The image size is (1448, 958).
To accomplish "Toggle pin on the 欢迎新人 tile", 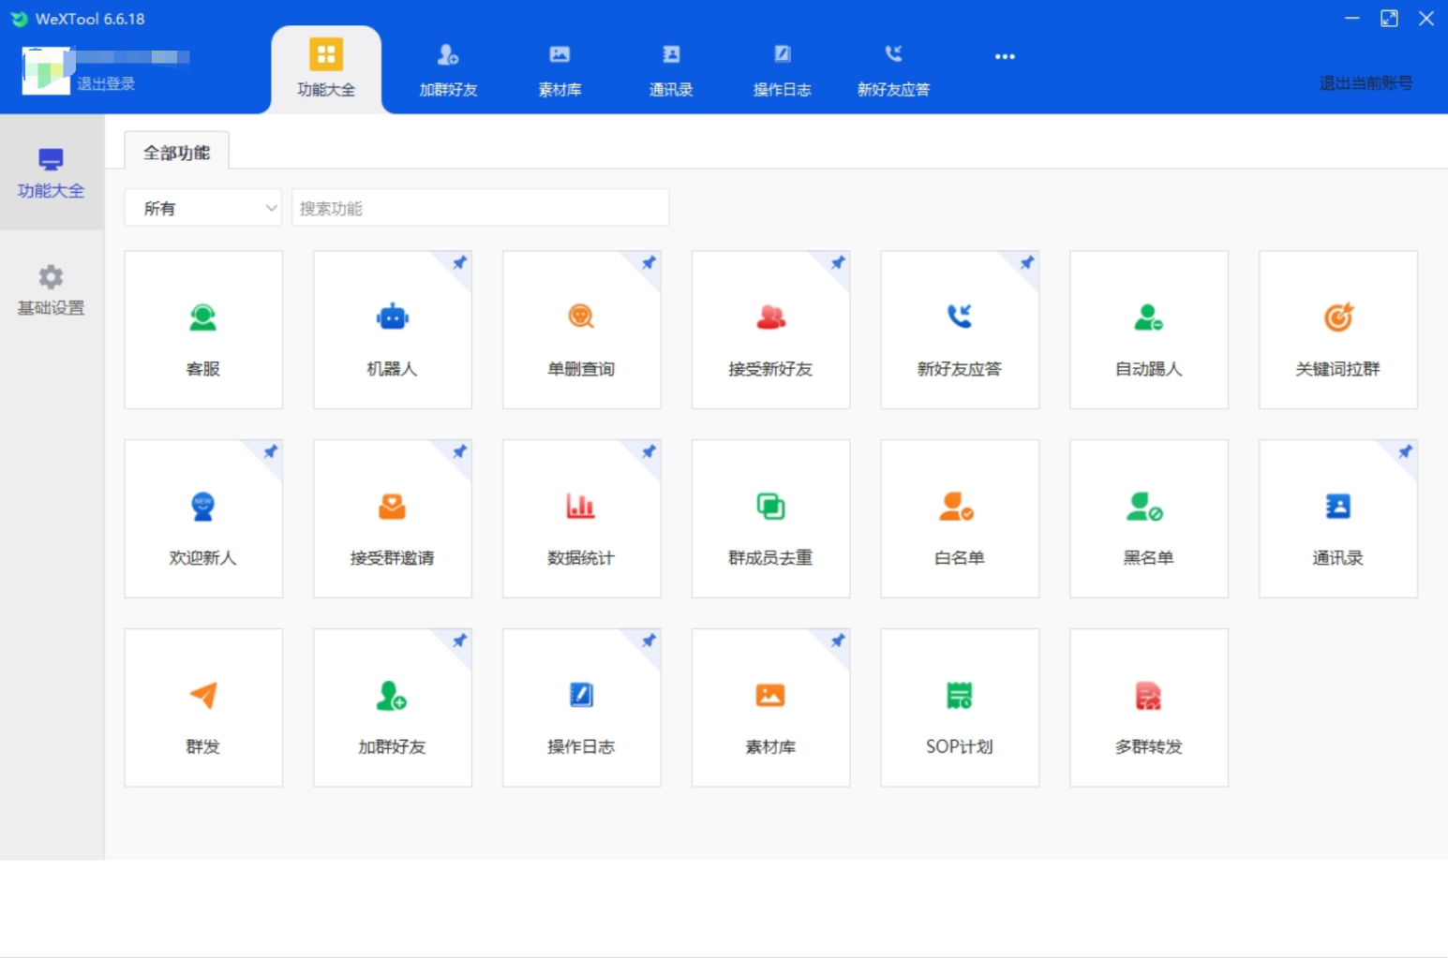I will (x=271, y=452).
